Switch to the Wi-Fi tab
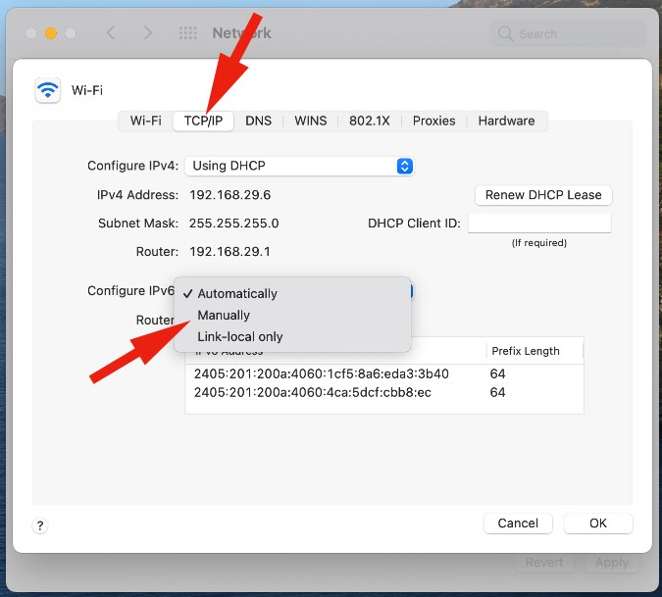662x597 pixels. (x=146, y=121)
